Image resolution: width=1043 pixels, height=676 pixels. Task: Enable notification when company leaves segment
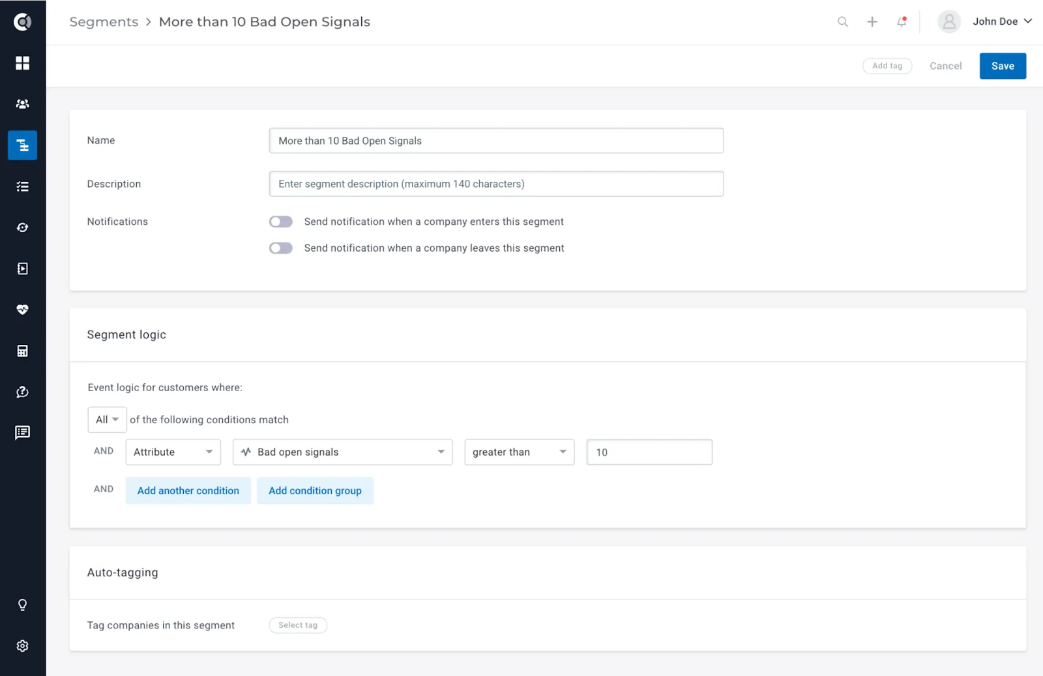tap(281, 248)
